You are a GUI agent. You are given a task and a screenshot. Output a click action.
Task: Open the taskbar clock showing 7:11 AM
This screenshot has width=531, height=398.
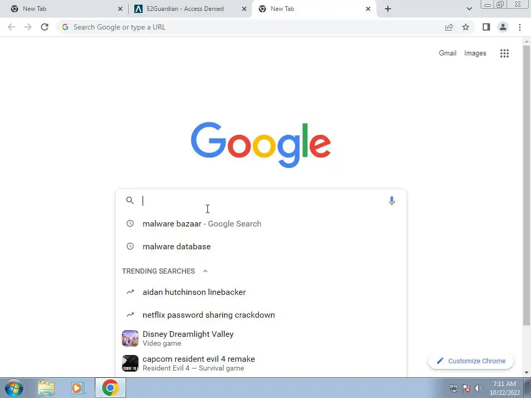505,388
